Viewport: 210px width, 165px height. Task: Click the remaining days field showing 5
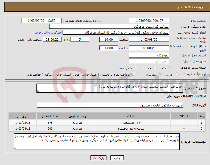[x=80, y=39]
